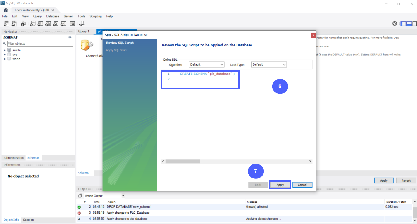Image resolution: width=417 pixels, height=224 pixels.
Task: Click the horizontal scrollbar thumb in script preview
Action: 183,161
